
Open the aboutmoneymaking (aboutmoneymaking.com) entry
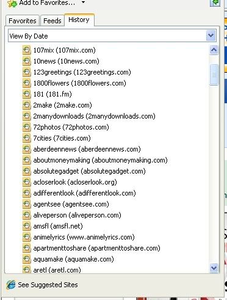100,160
